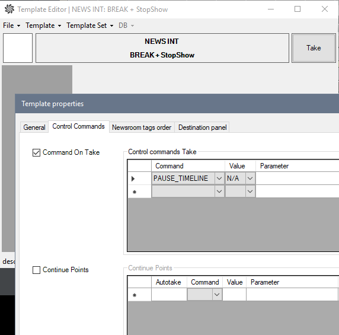Open the N/A value dropdown
This screenshot has height=335, width=339.
click(250, 178)
